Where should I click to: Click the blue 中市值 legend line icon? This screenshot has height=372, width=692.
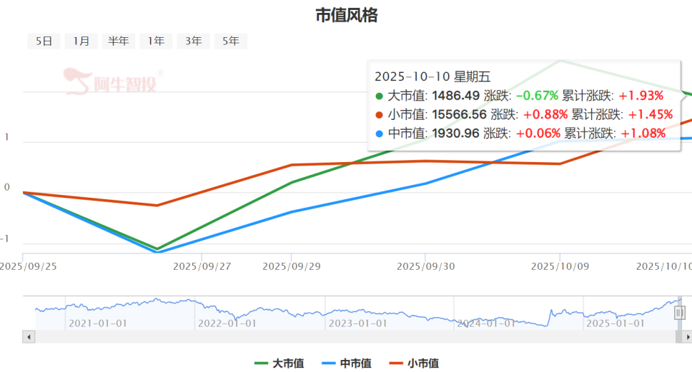329,363
